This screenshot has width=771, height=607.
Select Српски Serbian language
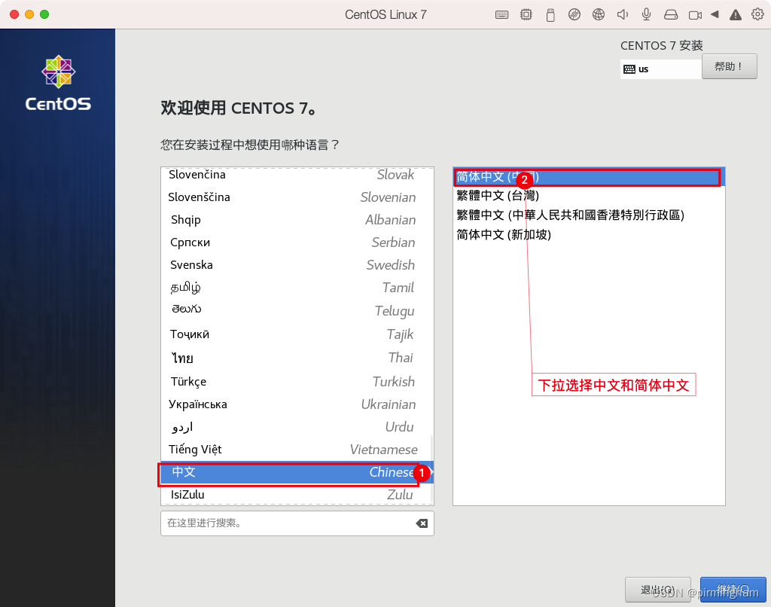coord(295,242)
